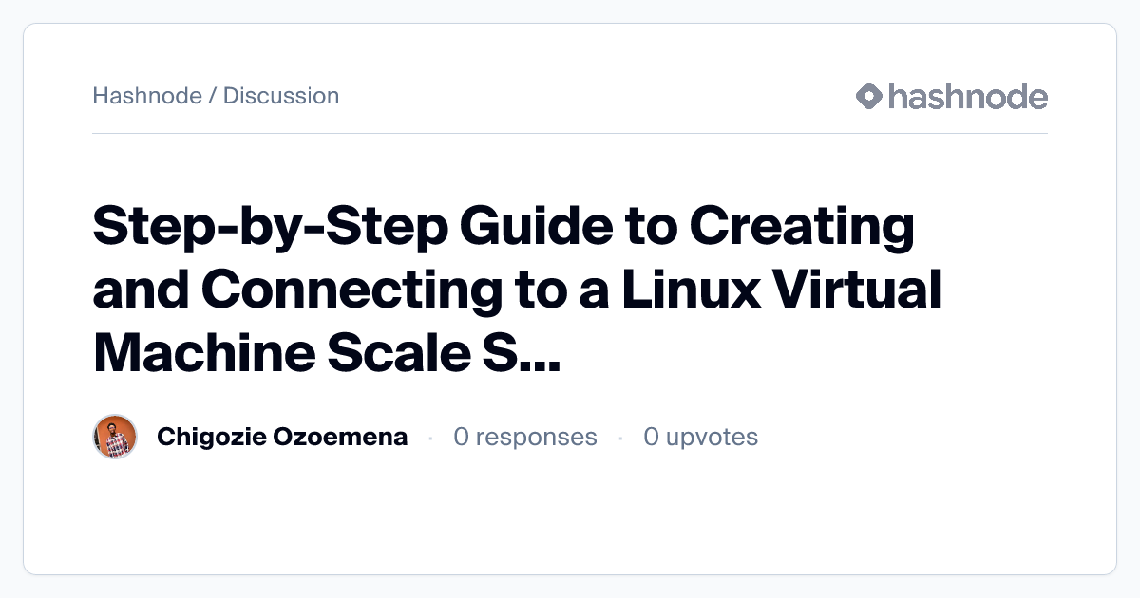View the 0 responses count
Viewport: 1140px width, 598px height.
[x=525, y=437]
